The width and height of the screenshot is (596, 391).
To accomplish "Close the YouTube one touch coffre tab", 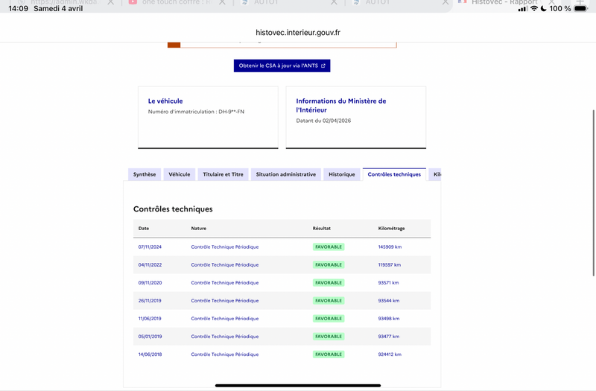I will (x=222, y=3).
